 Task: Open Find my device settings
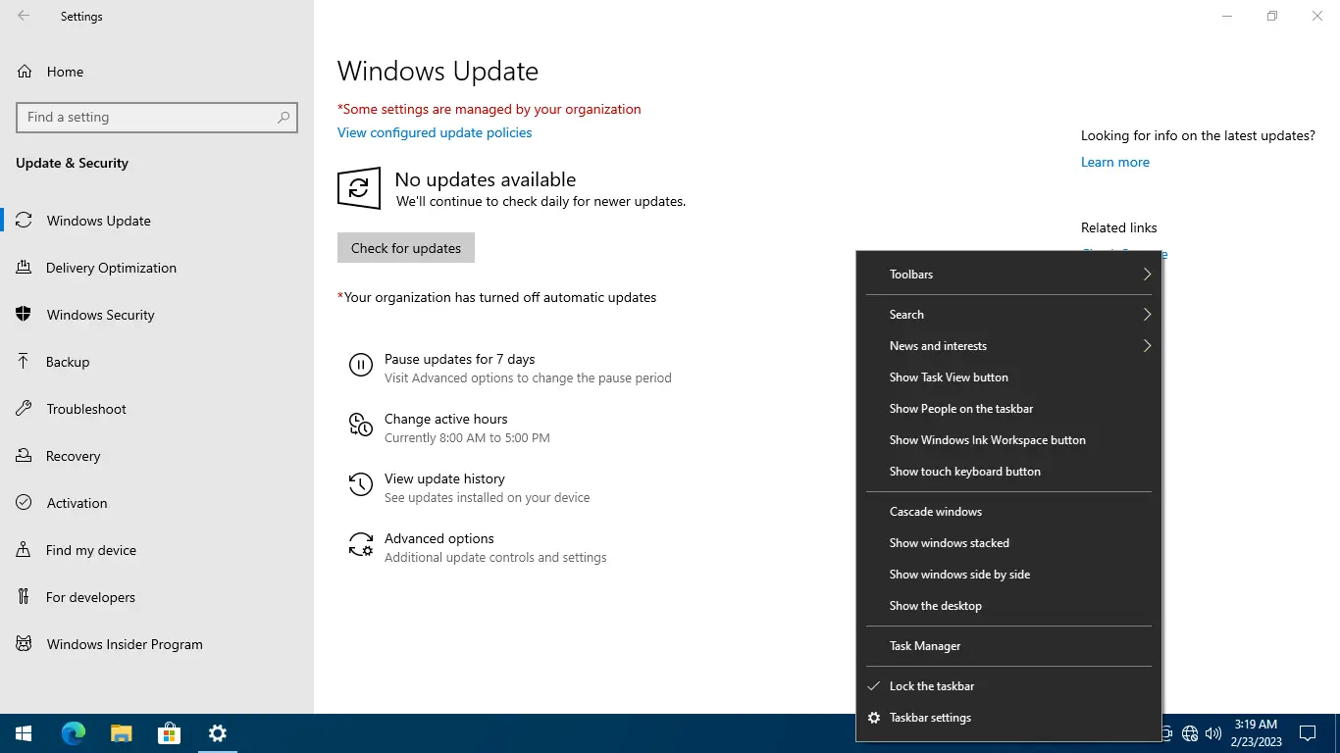[157, 550]
